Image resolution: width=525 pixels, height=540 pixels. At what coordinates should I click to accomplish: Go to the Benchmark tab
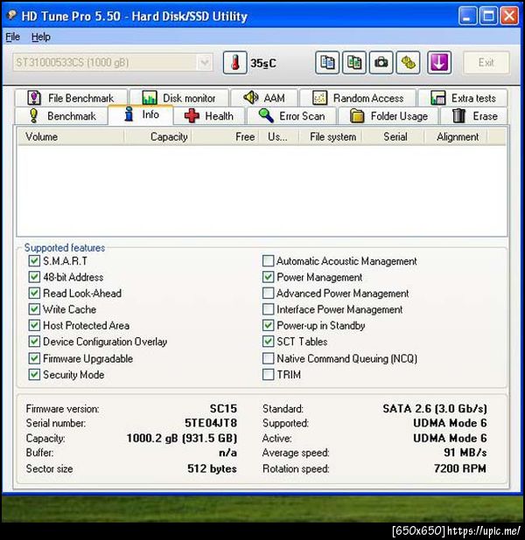click(61, 115)
